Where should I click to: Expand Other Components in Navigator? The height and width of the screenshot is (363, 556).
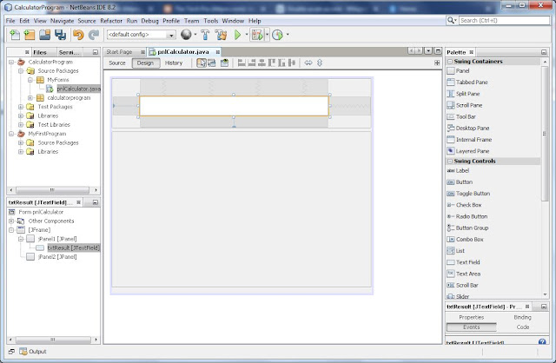[x=11, y=221]
